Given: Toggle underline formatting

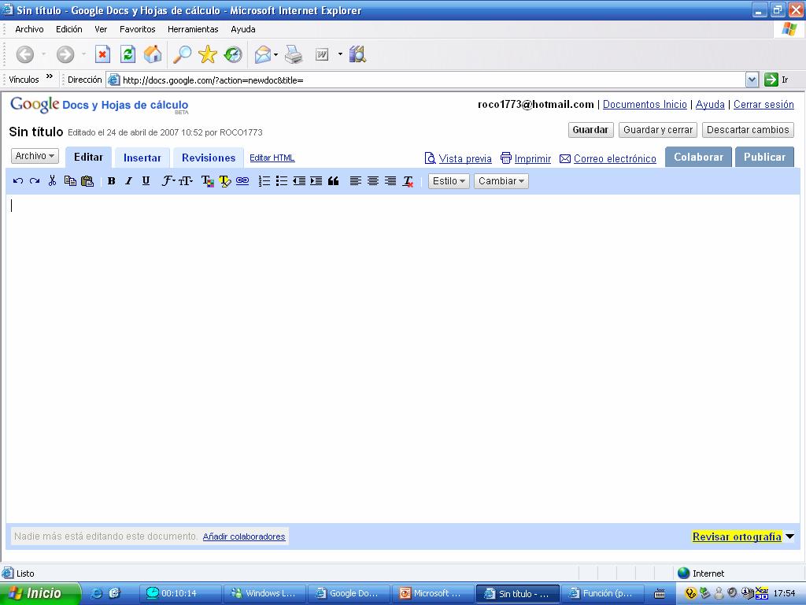Looking at the screenshot, I should (x=146, y=180).
